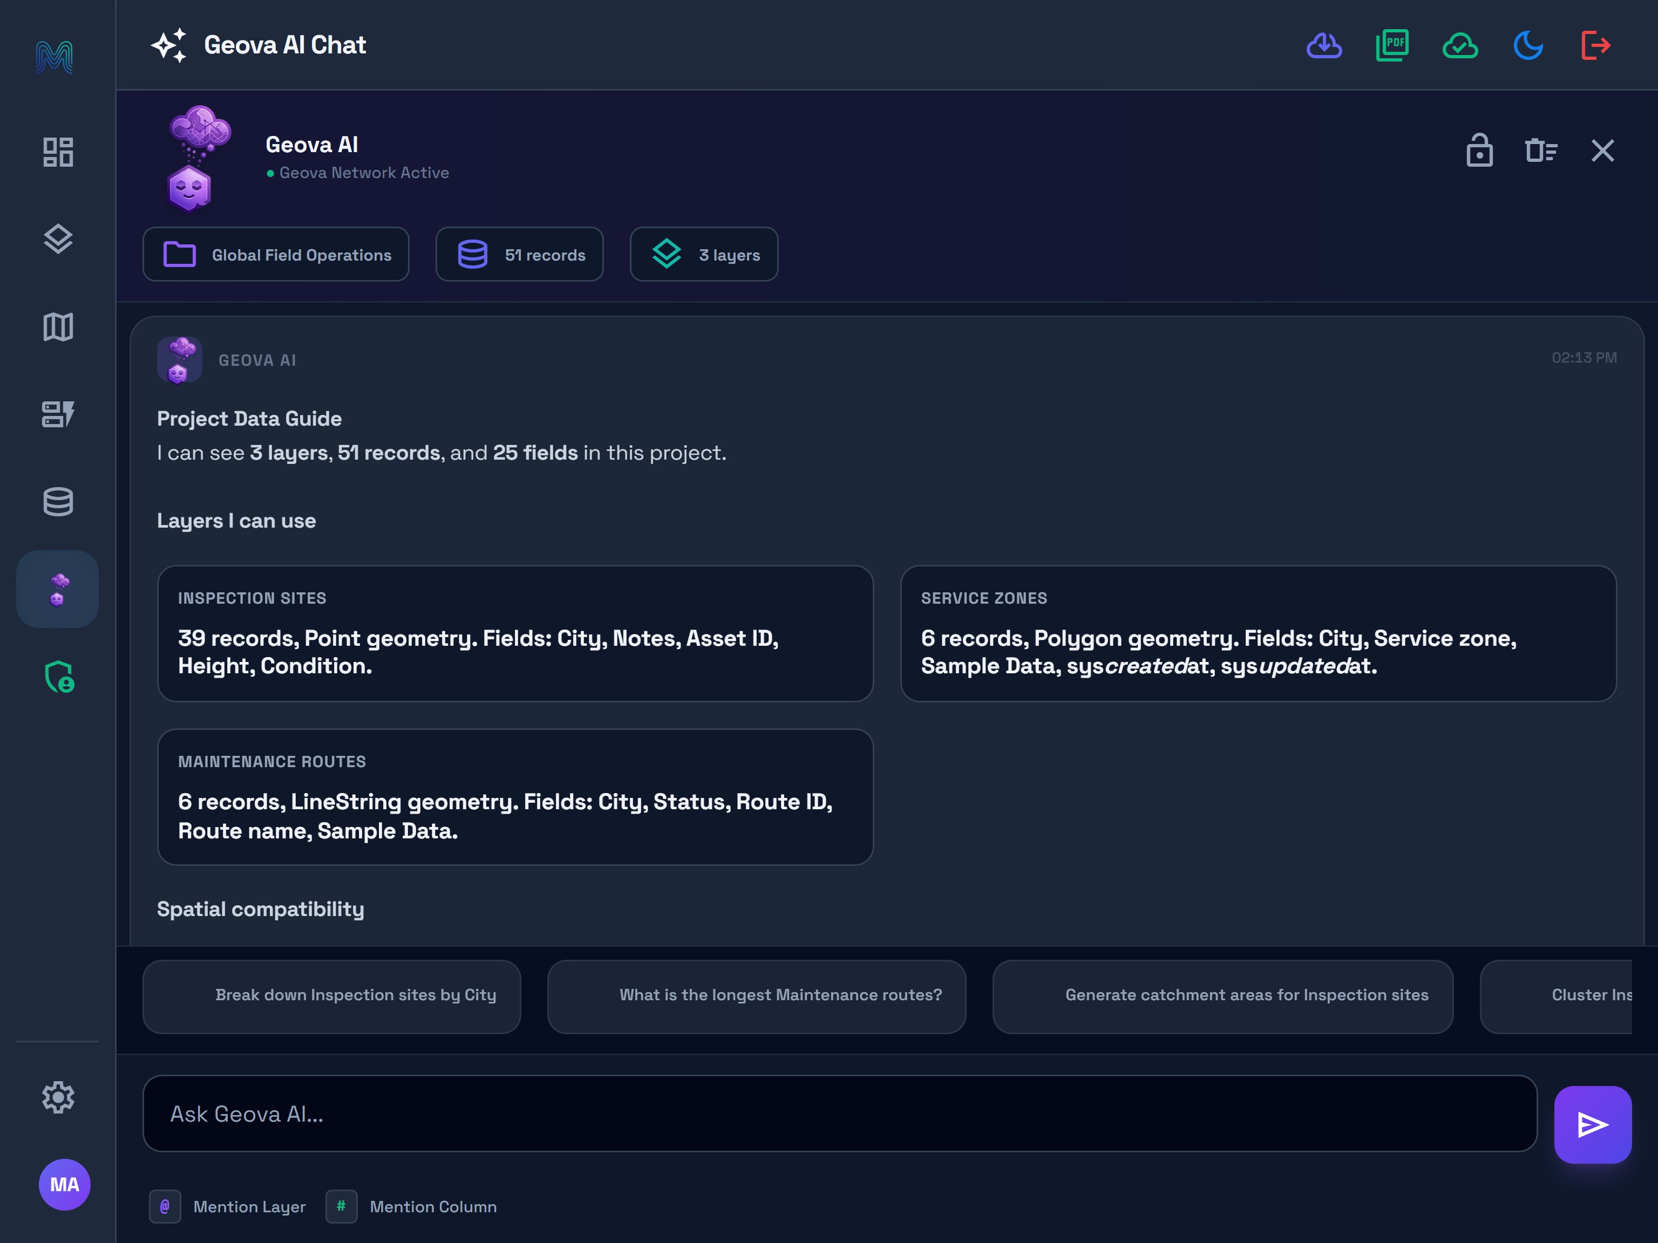Click the 'Layers I can use' heading
This screenshot has width=1658, height=1243.
[x=236, y=521]
